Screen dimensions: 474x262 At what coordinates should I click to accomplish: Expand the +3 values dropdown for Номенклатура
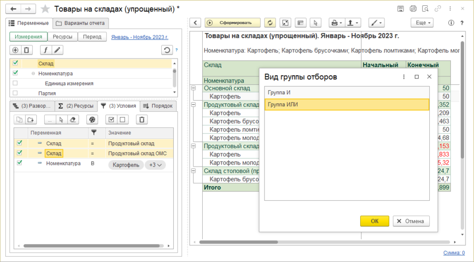(155, 165)
